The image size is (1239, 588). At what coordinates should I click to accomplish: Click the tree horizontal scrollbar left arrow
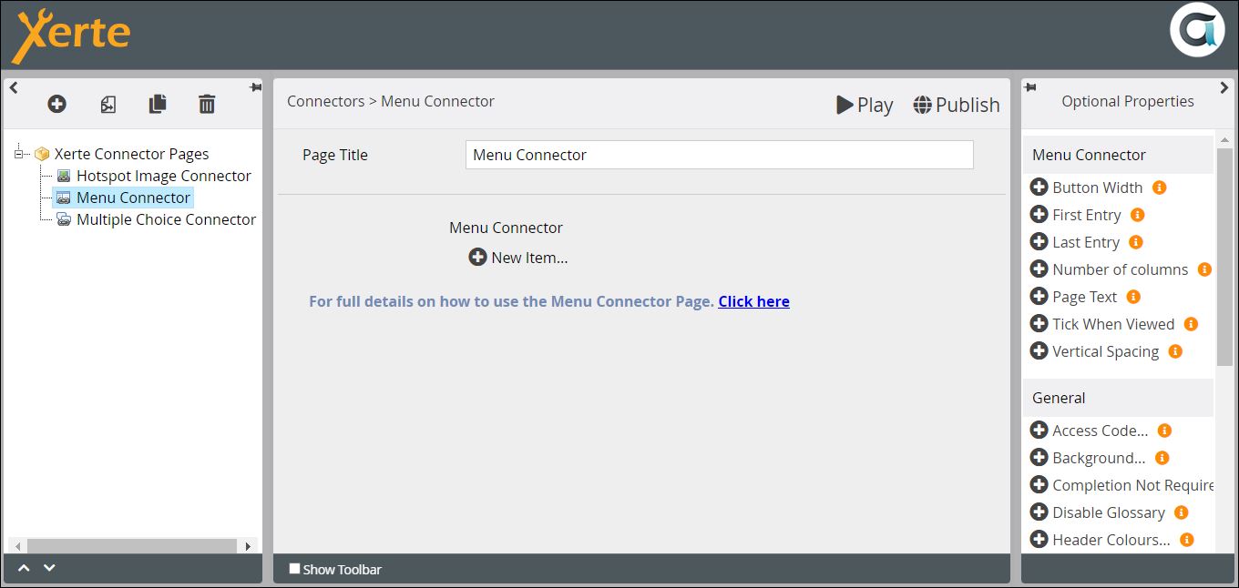coord(16,546)
